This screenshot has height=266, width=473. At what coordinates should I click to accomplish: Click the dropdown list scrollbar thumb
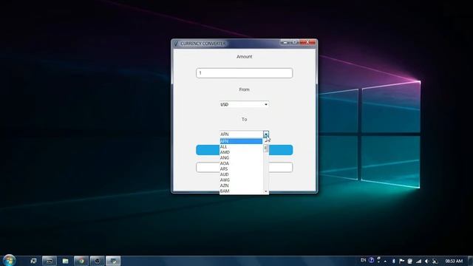point(266,148)
